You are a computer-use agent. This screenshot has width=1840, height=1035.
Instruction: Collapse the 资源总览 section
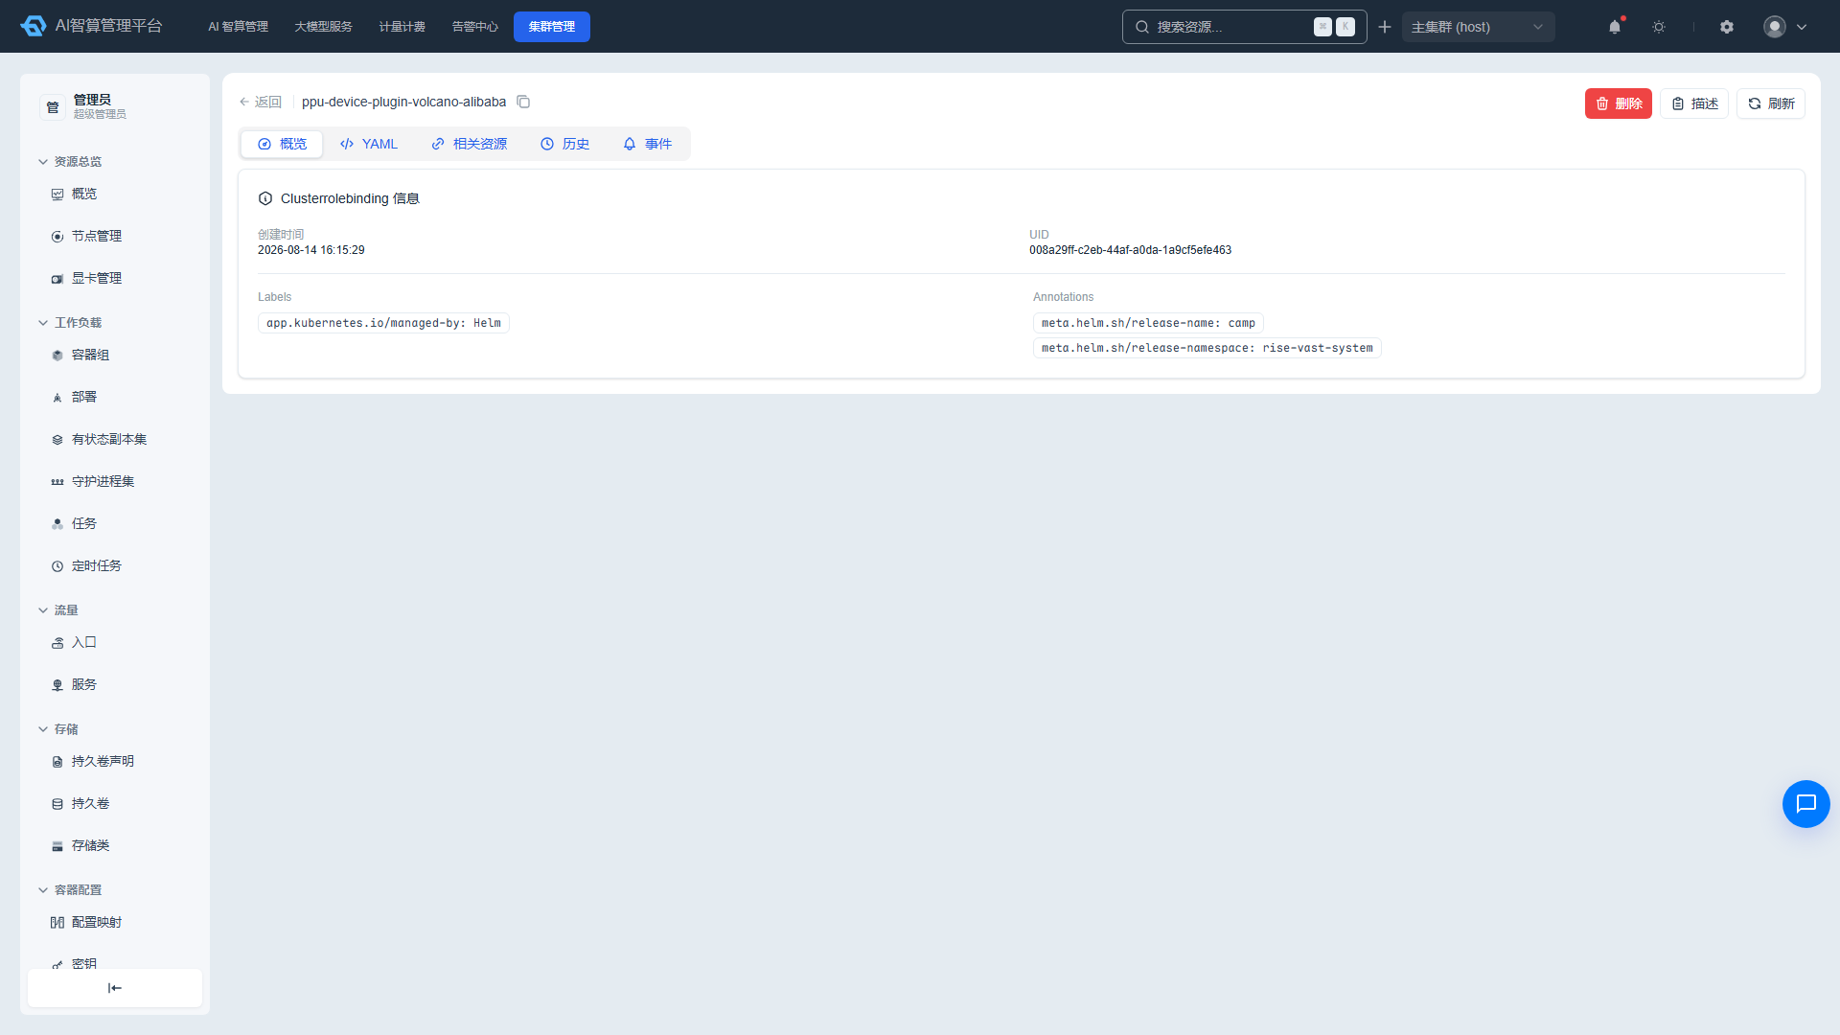pos(70,161)
